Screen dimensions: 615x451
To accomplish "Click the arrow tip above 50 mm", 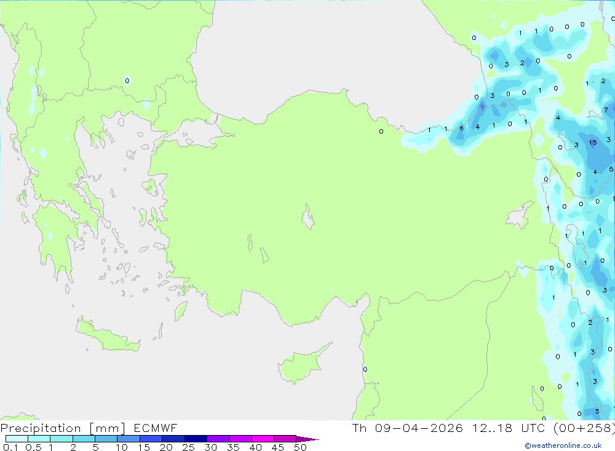I will click(x=307, y=439).
